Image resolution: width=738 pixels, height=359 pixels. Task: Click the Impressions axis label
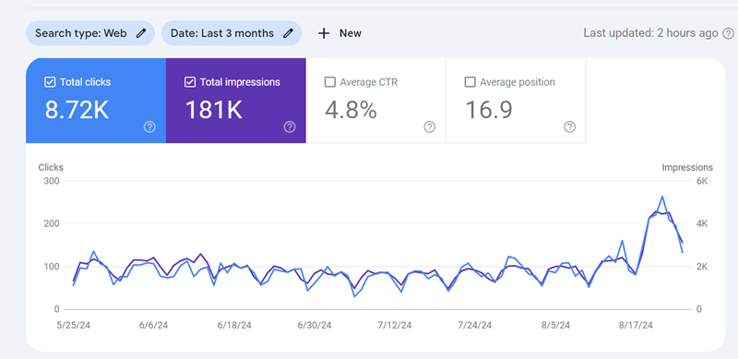(687, 168)
